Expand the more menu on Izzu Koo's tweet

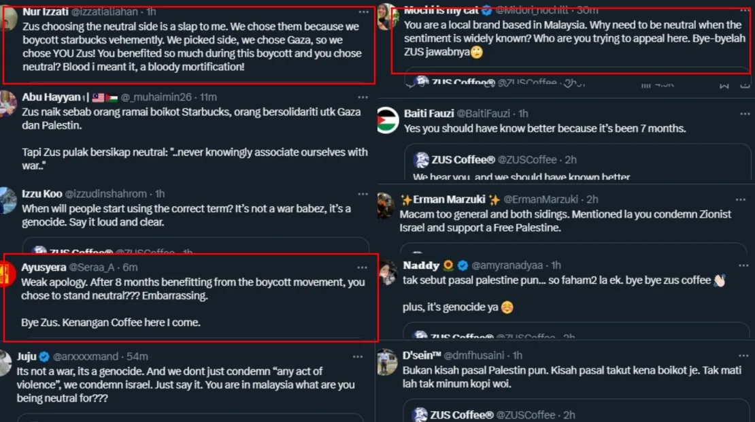pyautogui.click(x=365, y=194)
